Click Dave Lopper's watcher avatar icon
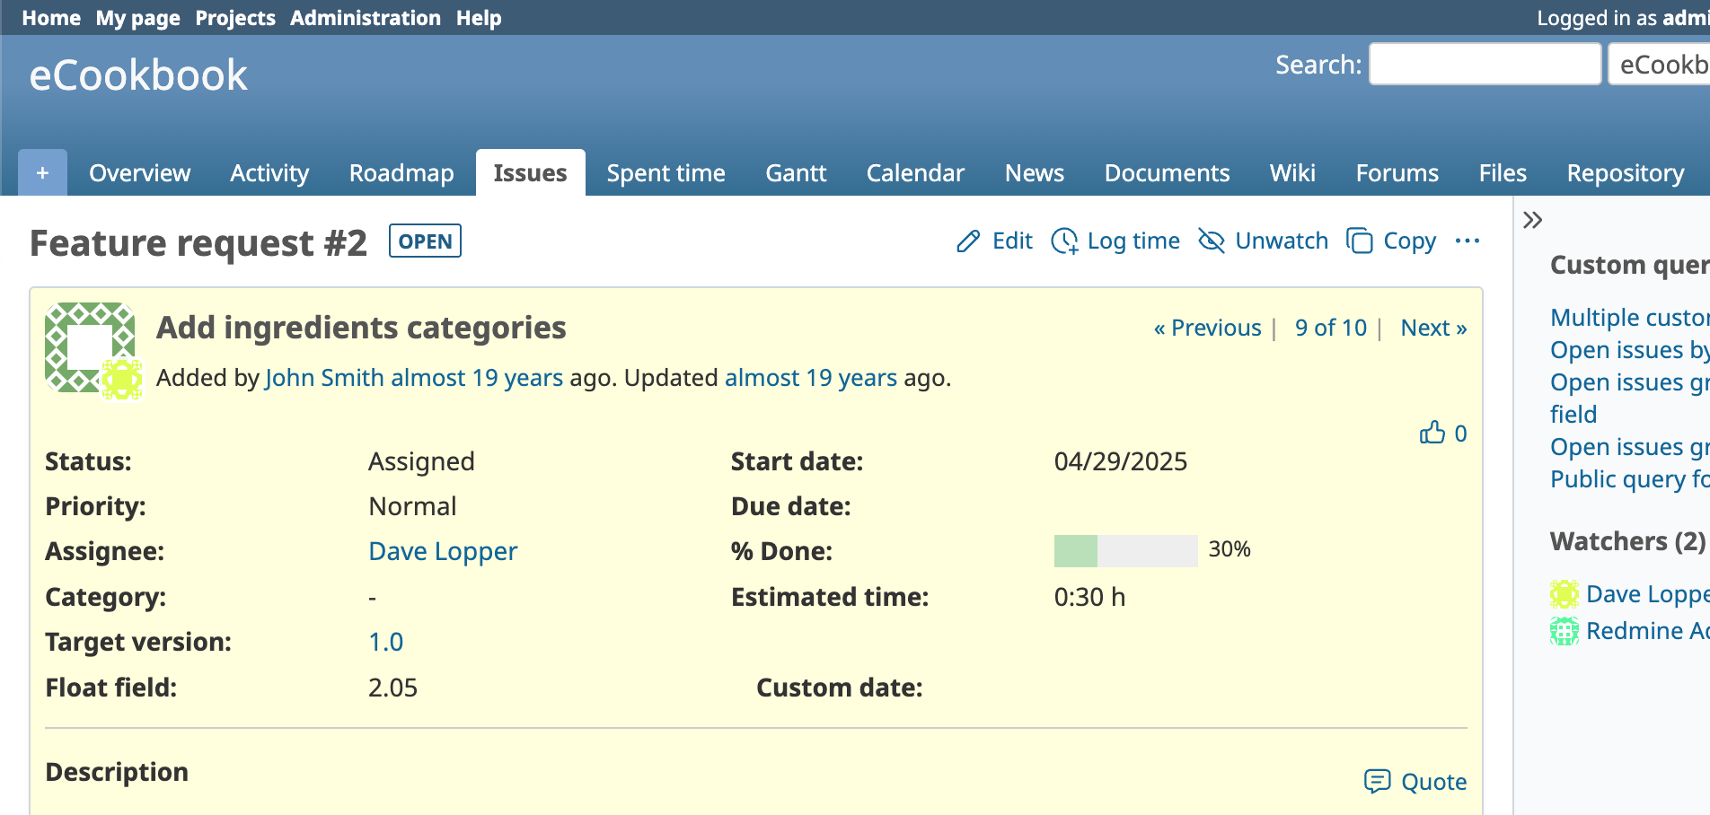The height and width of the screenshot is (815, 1710). coord(1564,594)
